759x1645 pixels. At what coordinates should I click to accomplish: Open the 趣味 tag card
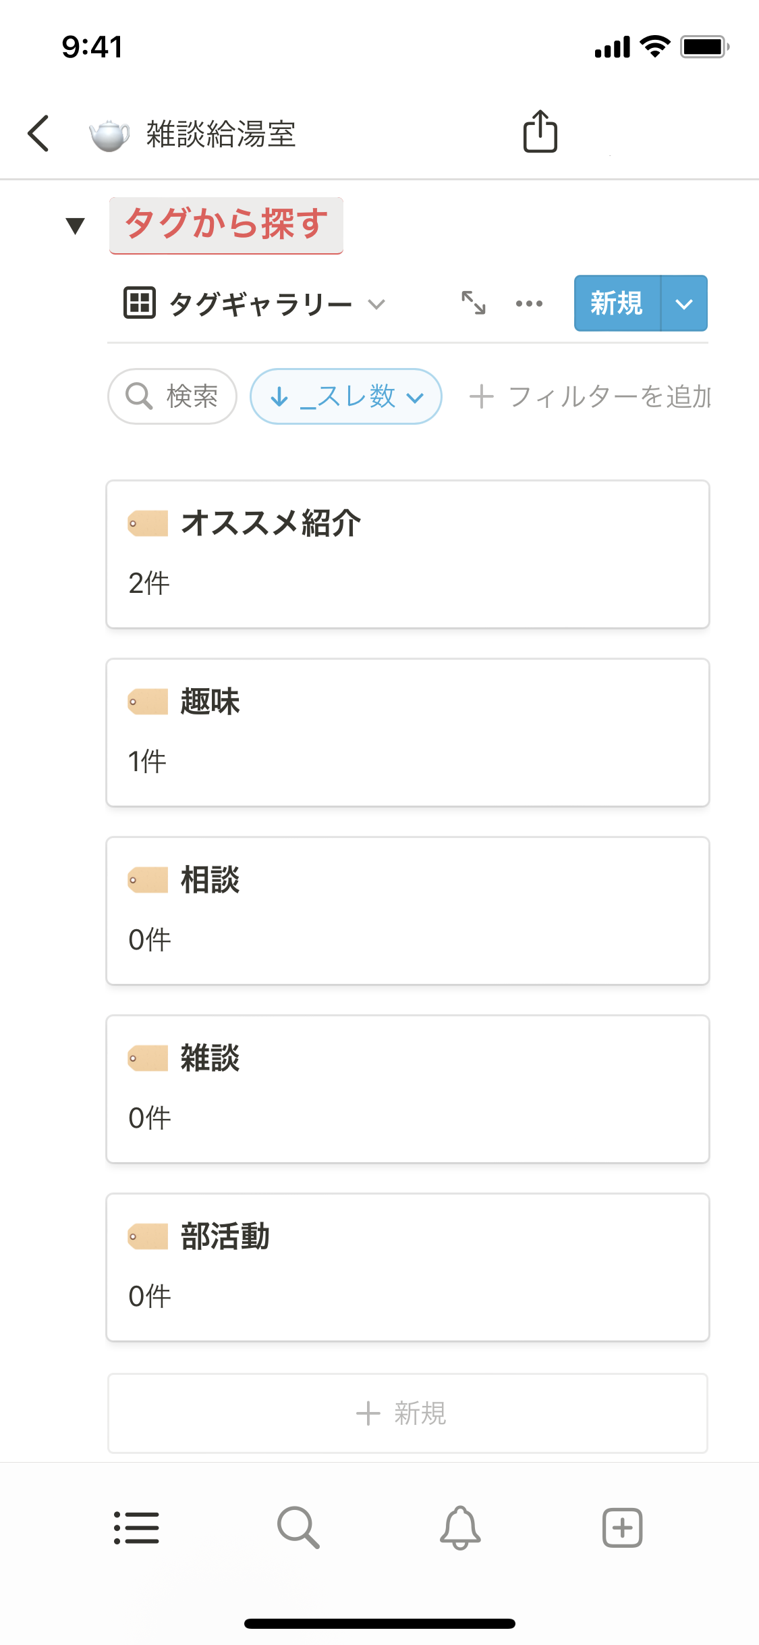(x=407, y=733)
